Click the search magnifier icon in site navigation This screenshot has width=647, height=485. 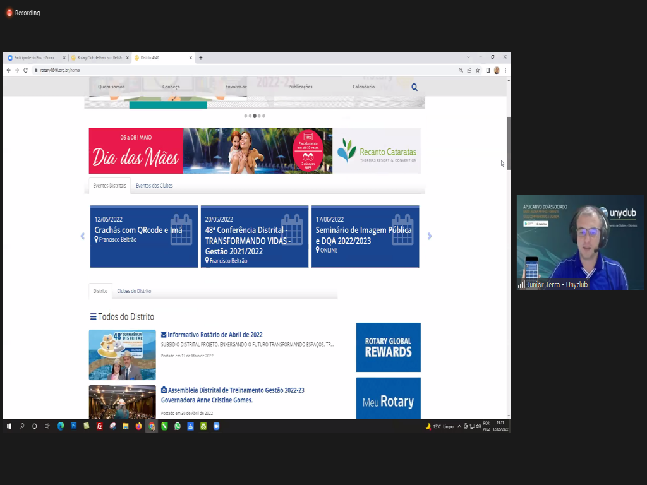click(414, 87)
